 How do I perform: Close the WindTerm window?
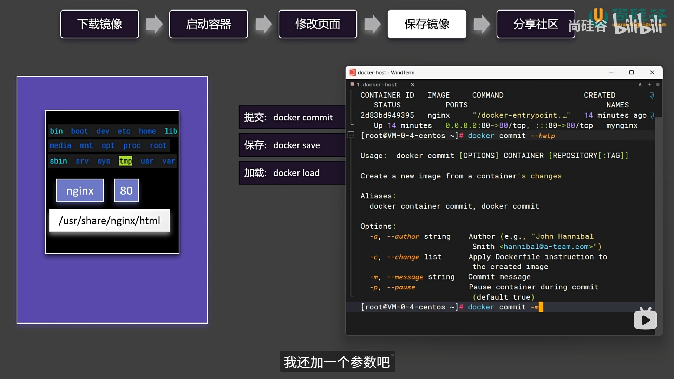tap(652, 72)
